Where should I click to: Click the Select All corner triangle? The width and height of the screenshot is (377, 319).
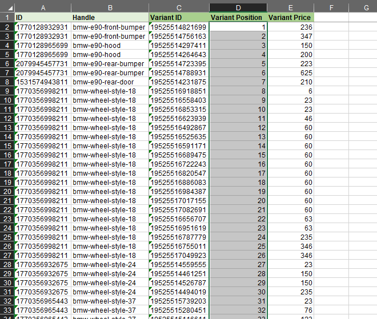(x=10, y=8)
